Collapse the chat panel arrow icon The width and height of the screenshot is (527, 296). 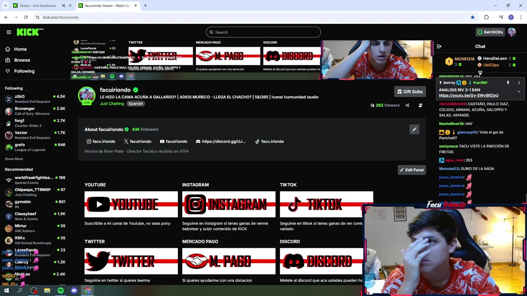coord(439,46)
